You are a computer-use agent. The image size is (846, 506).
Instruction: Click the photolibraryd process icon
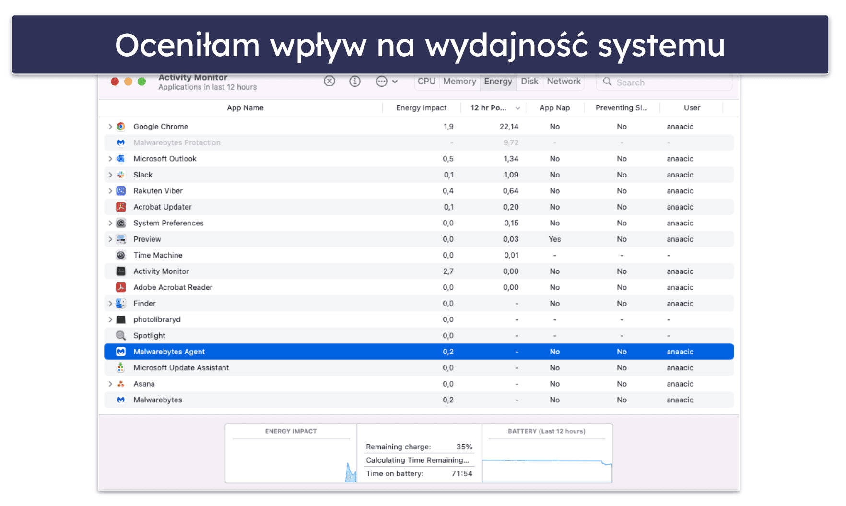tap(121, 319)
